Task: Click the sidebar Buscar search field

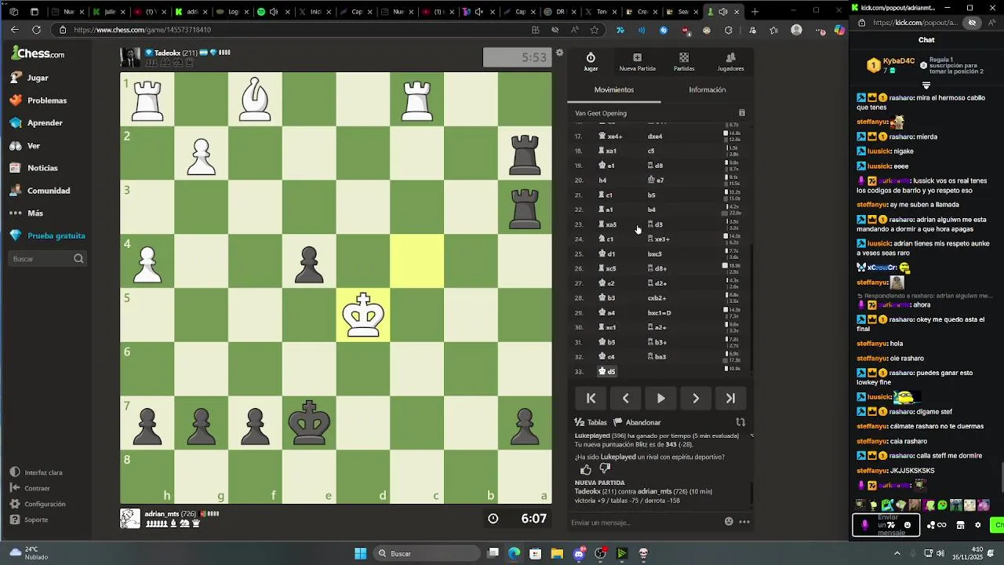Action: point(48,259)
